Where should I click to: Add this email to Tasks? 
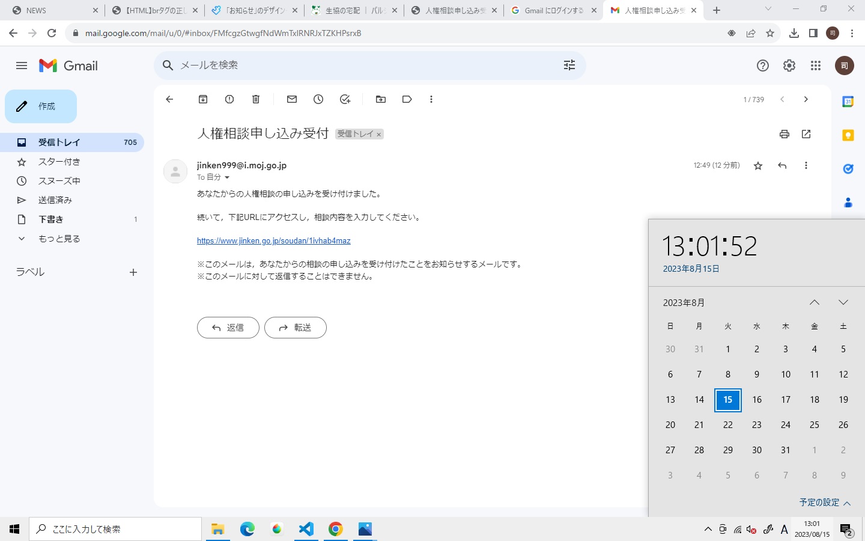click(345, 99)
